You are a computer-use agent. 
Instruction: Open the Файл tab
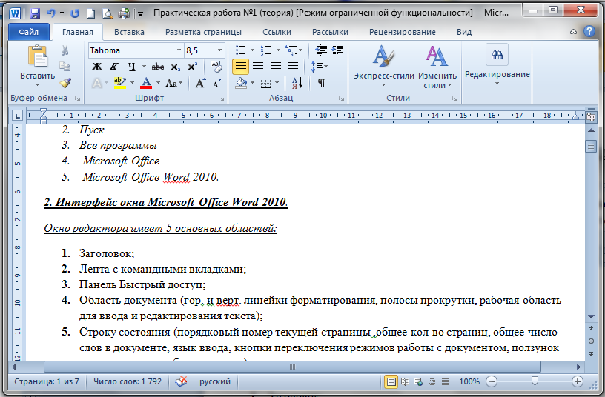29,32
